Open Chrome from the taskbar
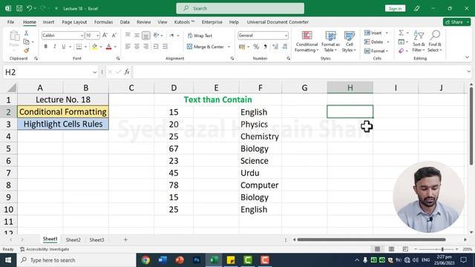475x267 pixels. point(145,260)
